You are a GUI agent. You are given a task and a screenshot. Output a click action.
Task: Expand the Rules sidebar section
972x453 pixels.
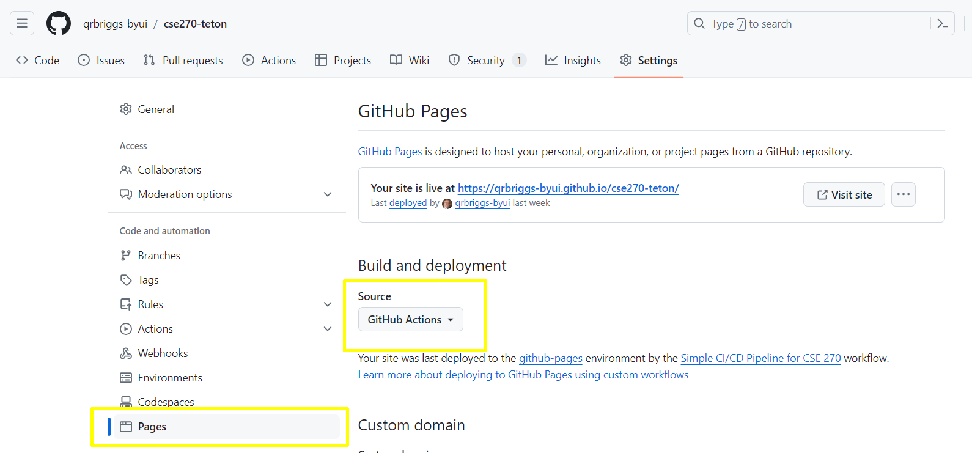point(328,304)
